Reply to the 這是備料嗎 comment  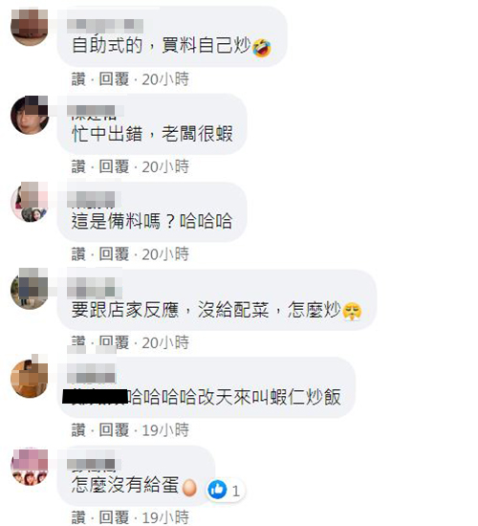coord(114,254)
